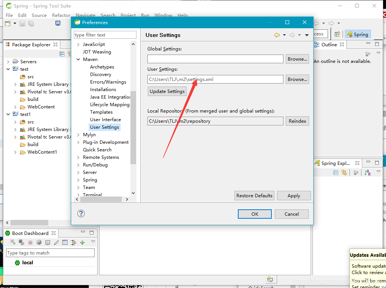Select Installations under Maven

pyautogui.click(x=103, y=90)
